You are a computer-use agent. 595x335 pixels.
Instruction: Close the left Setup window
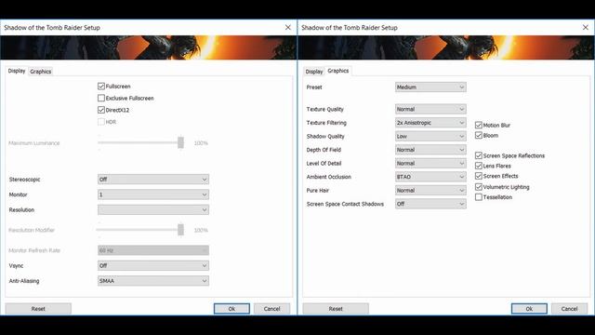[x=288, y=27]
